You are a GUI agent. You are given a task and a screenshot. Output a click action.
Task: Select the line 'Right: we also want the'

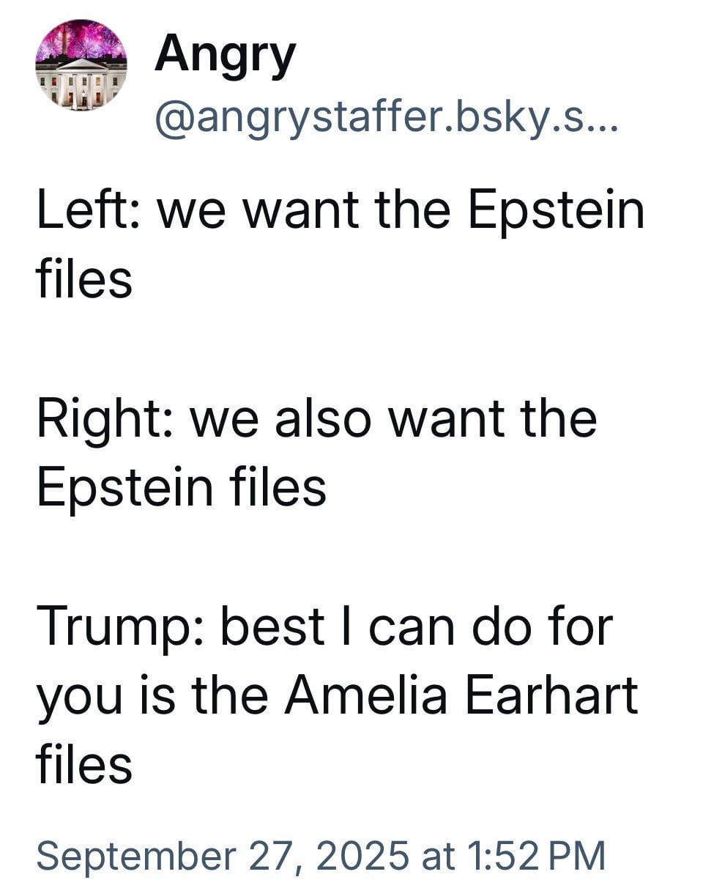(316, 421)
